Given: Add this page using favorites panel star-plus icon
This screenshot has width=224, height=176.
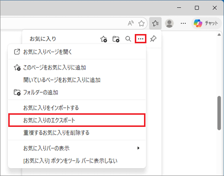Looking at the screenshot, I should 104,39.
